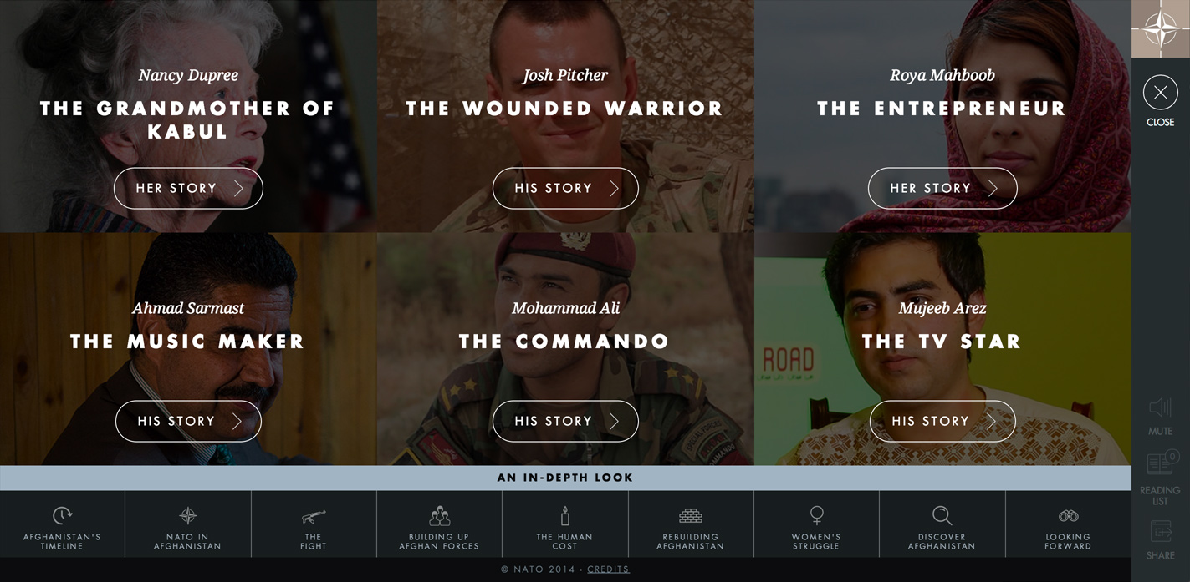
Task: Open Ahmad Sarmast's His Story arrow
Action: pos(237,421)
